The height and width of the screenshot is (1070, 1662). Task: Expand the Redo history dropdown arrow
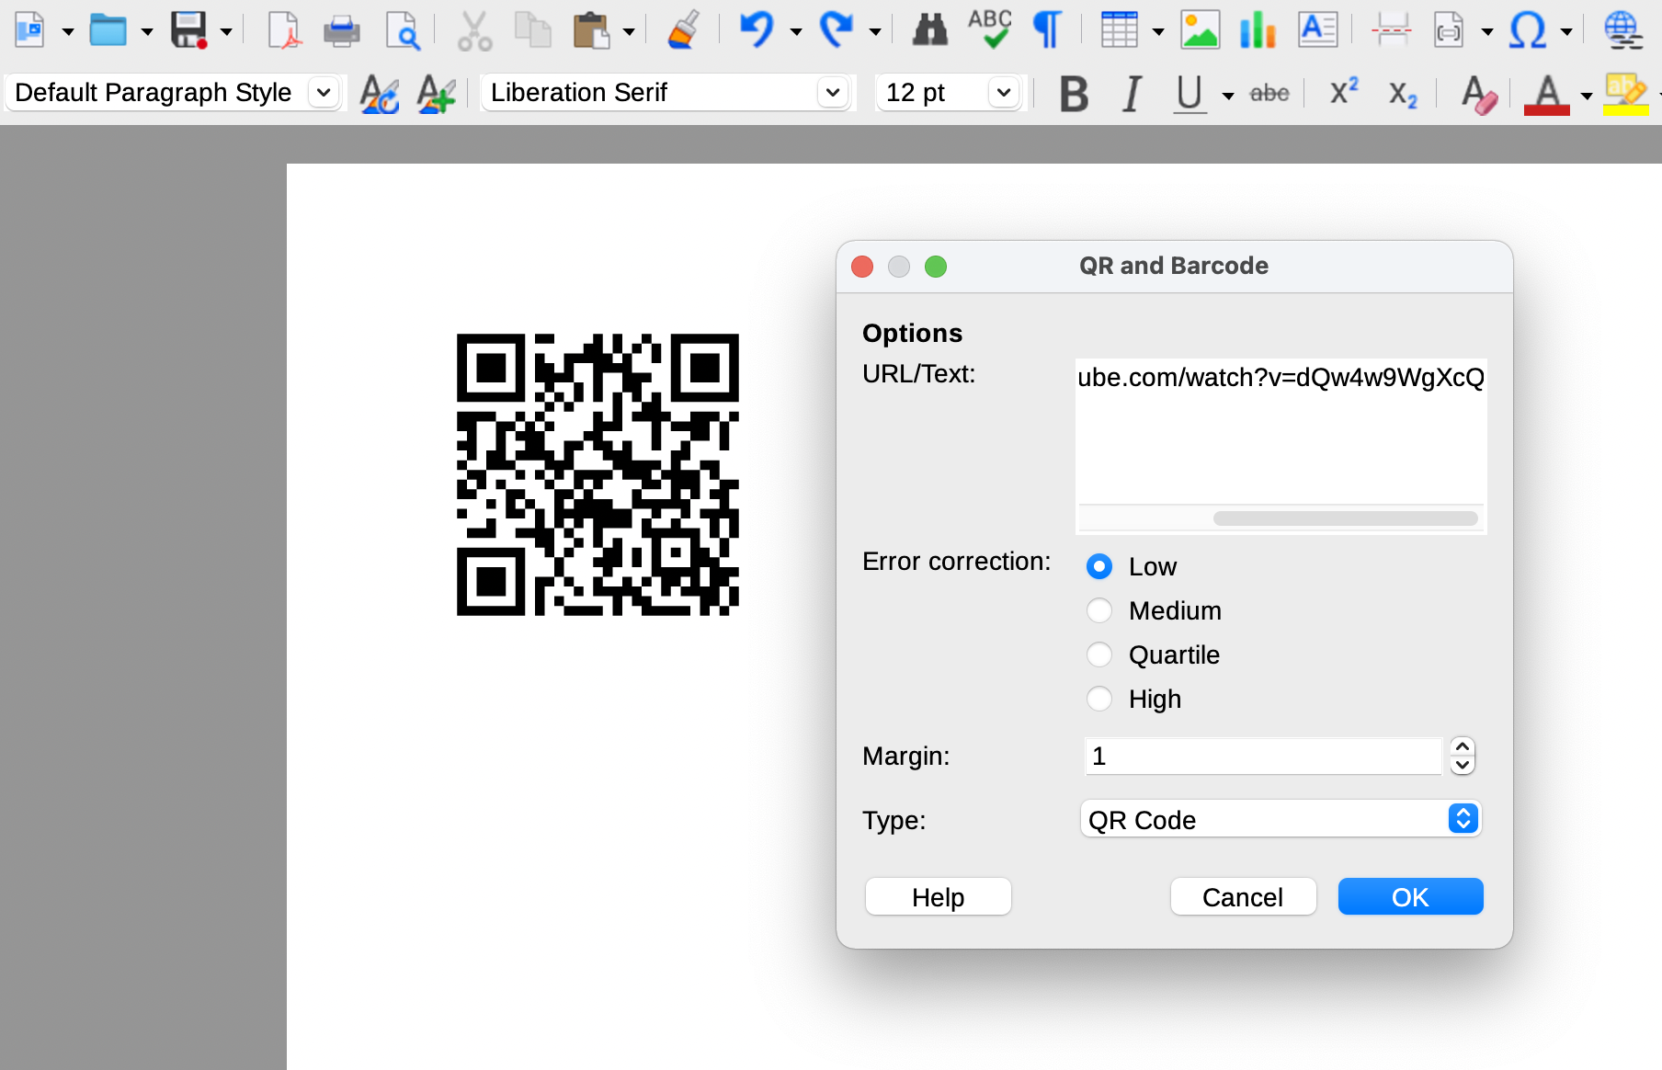click(x=875, y=32)
